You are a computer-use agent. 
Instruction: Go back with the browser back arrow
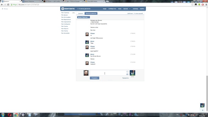tap(2, 5)
